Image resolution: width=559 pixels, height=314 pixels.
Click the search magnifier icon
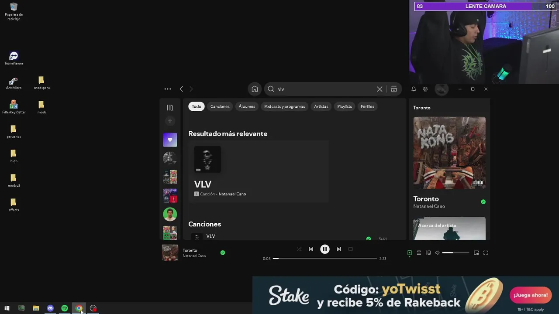271,89
